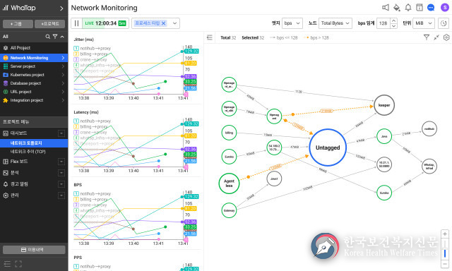Open the MiB unit dropdown

pos(424,23)
